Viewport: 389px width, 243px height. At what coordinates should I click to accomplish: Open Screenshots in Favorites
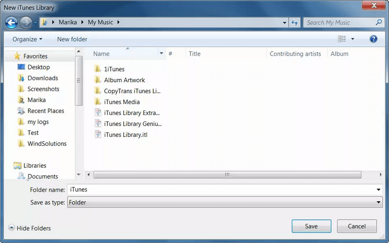tap(43, 89)
